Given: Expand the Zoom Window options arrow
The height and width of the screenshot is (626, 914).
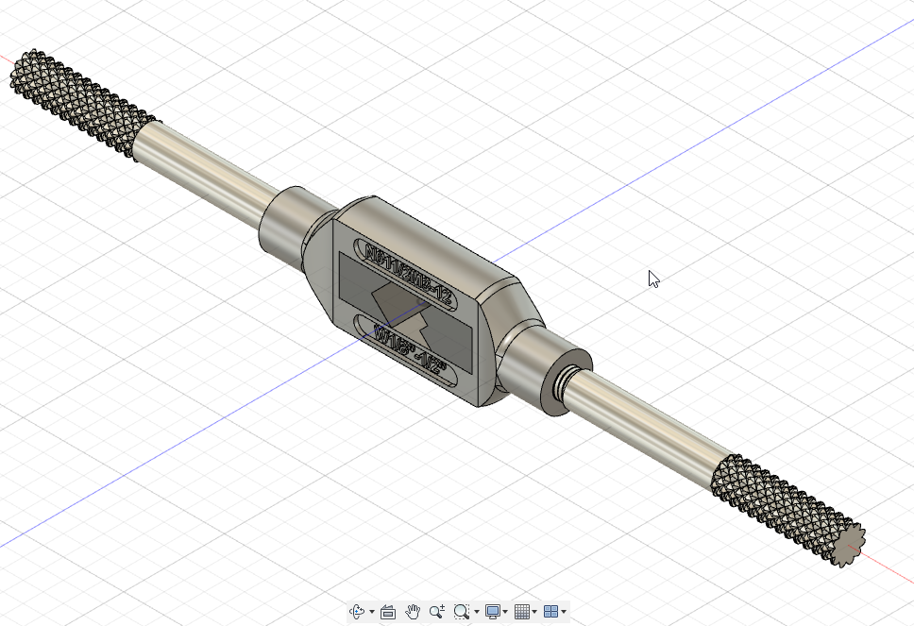Looking at the screenshot, I should 477,612.
